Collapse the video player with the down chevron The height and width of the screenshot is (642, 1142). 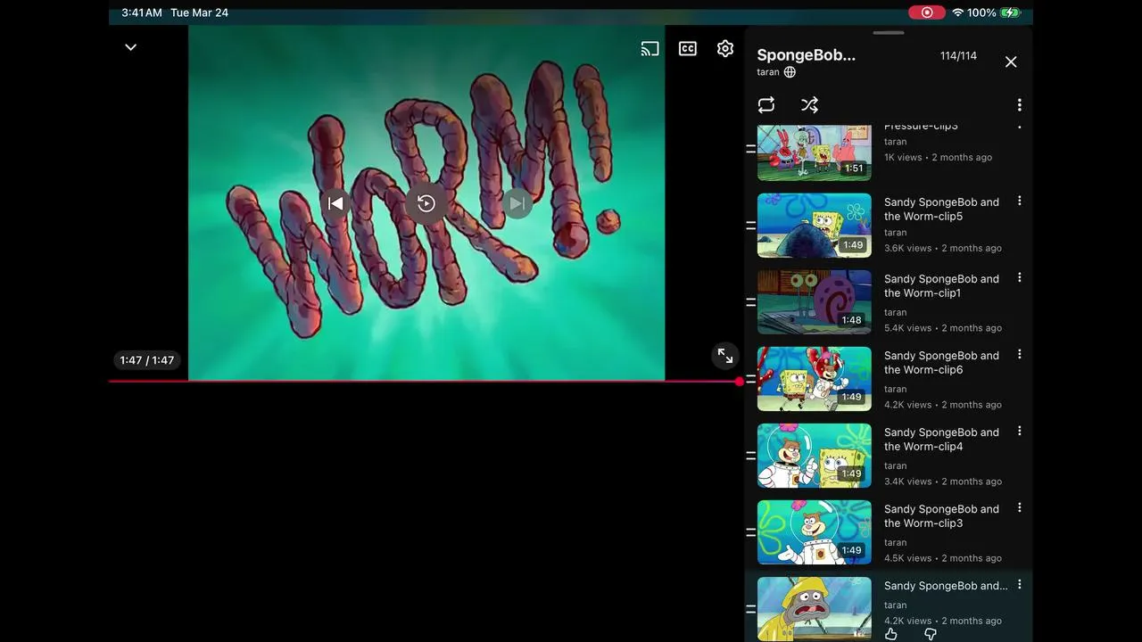(x=130, y=47)
